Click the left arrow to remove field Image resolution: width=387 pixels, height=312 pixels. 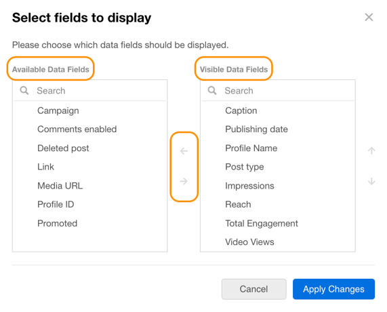click(184, 151)
